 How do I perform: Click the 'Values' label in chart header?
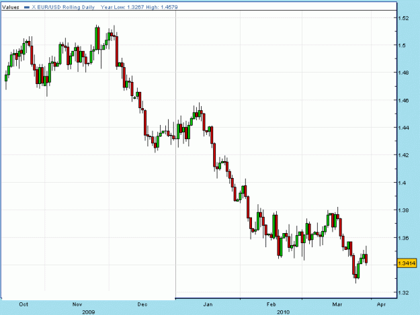11,7
